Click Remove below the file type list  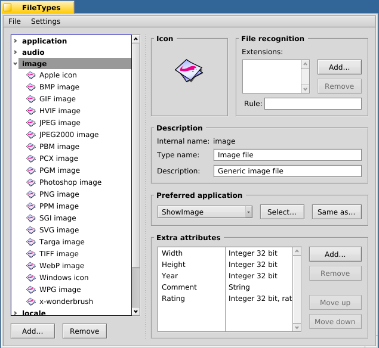tap(85, 331)
